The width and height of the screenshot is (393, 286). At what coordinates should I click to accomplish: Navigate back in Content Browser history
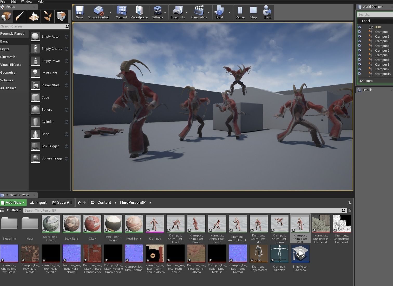[x=79, y=203]
